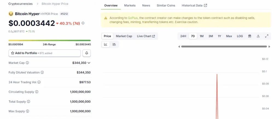Screen dimensions: 280x119
Task: Switch to Similar Coins tab
Action: (x=166, y=5)
